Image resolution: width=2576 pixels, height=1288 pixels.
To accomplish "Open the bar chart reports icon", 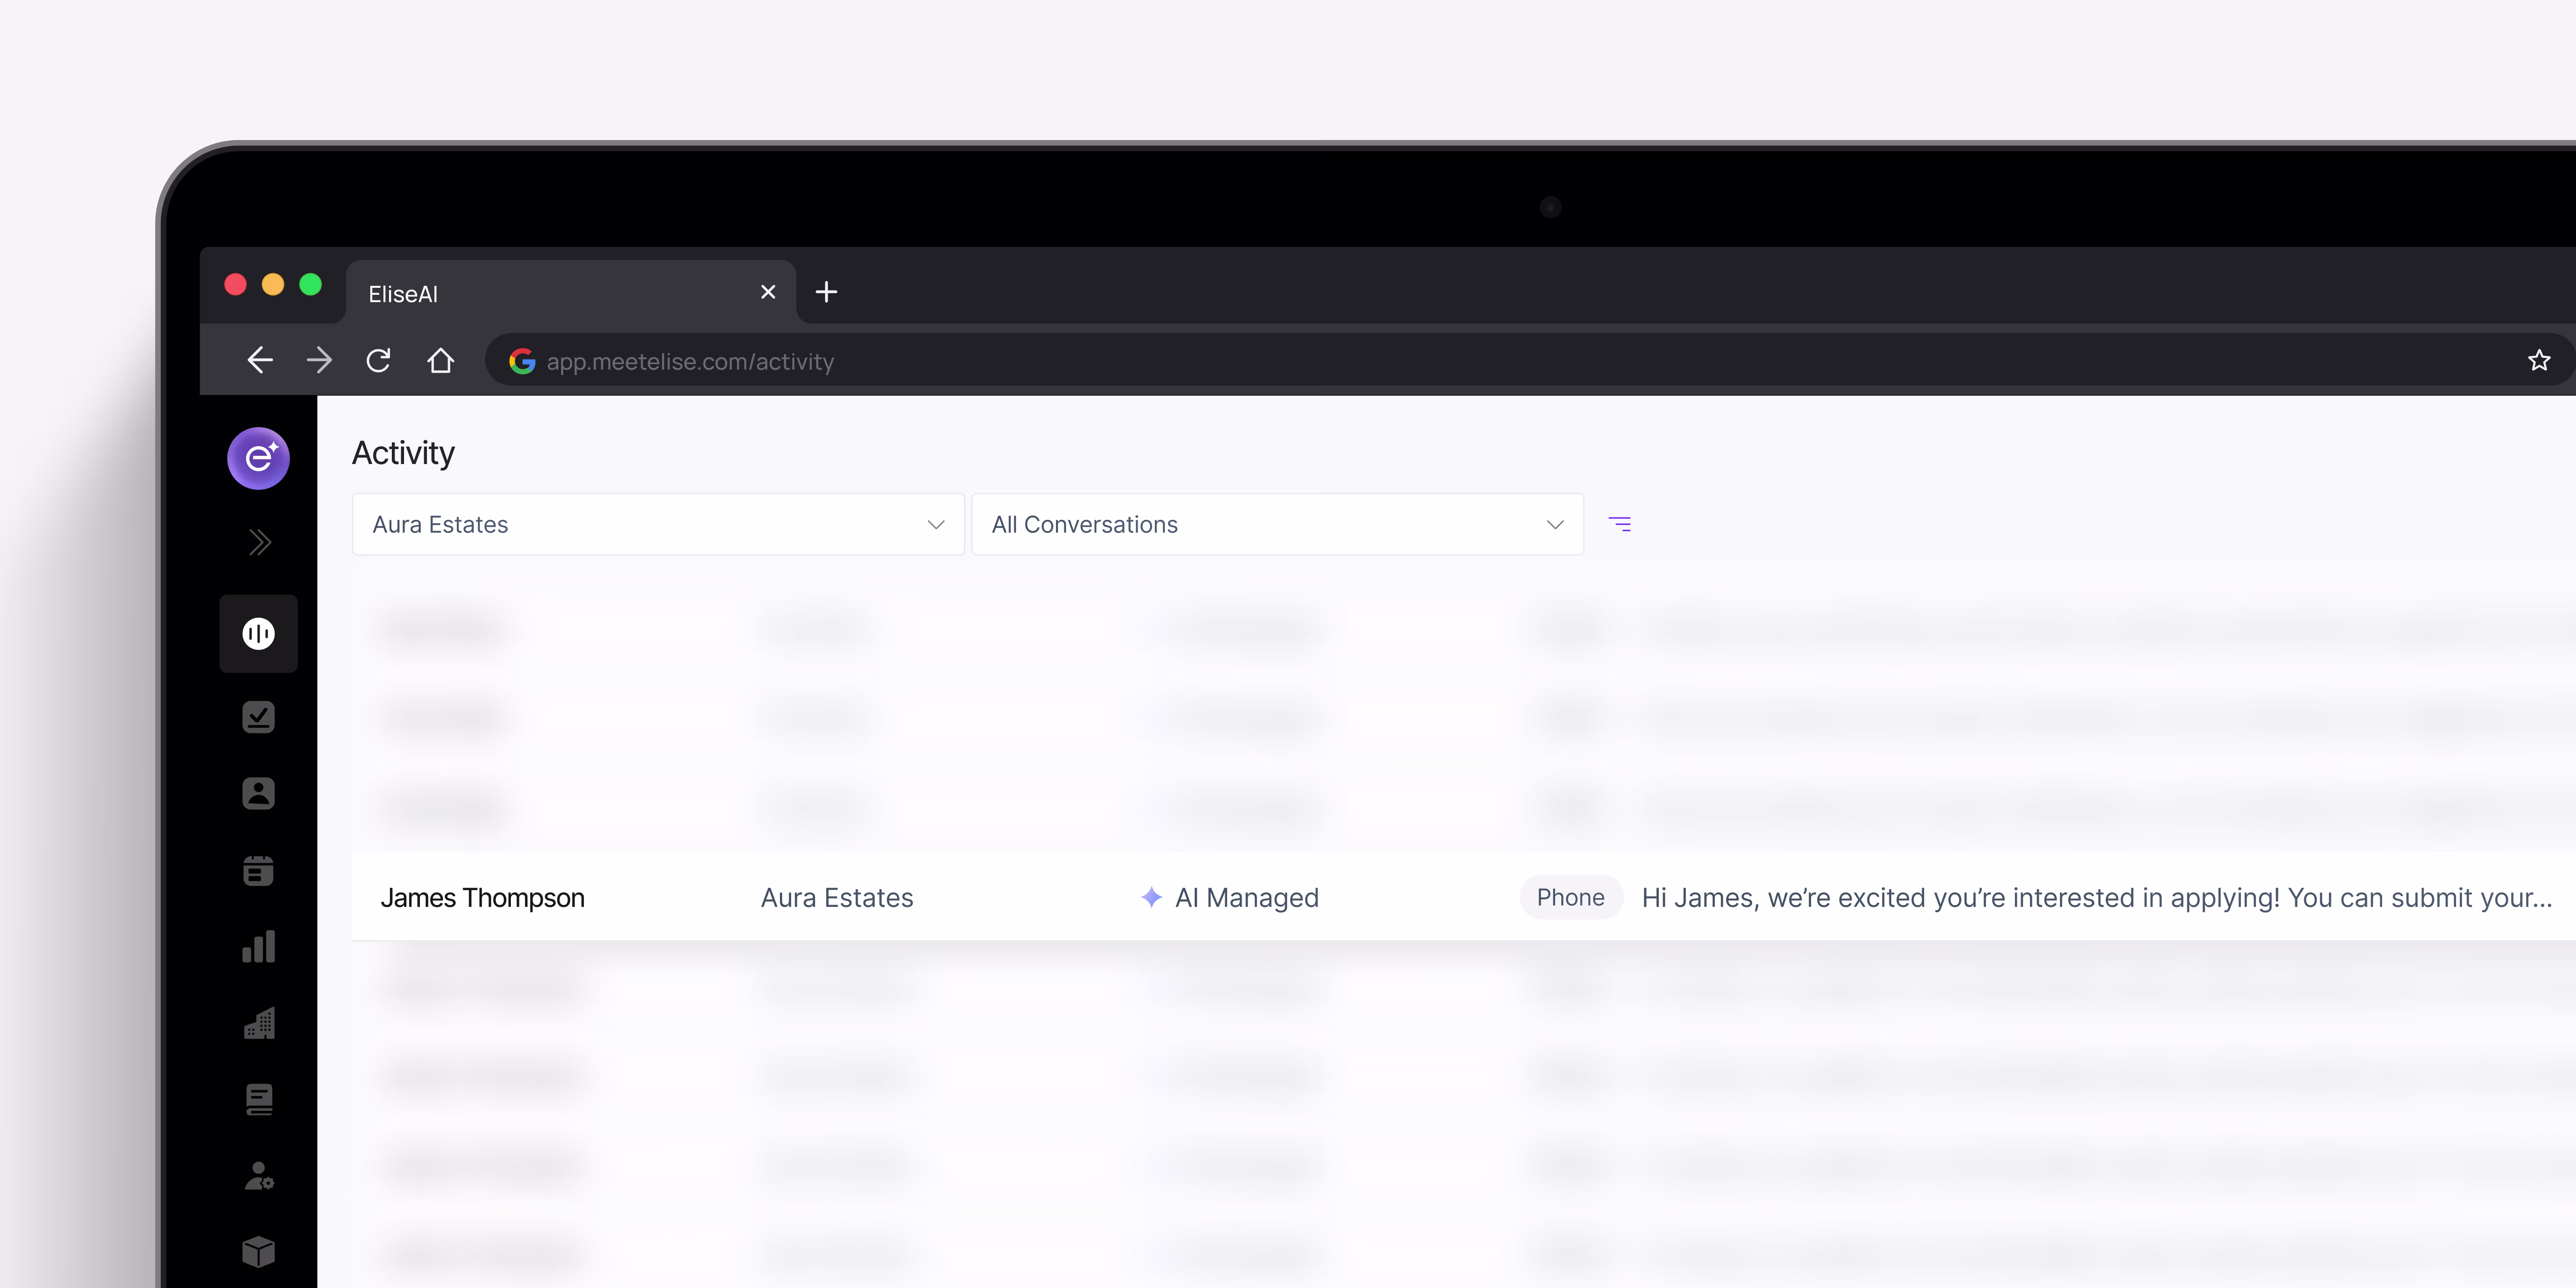I will click(x=258, y=946).
